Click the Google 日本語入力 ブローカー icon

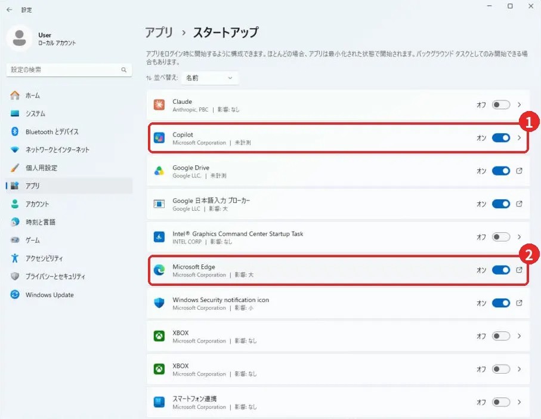[159, 204]
